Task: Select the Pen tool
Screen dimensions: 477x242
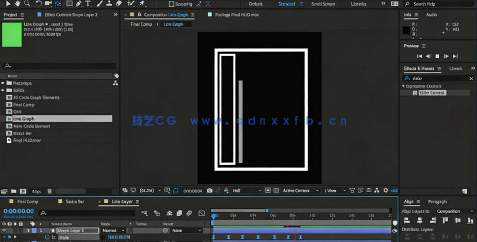Action: pos(78,4)
